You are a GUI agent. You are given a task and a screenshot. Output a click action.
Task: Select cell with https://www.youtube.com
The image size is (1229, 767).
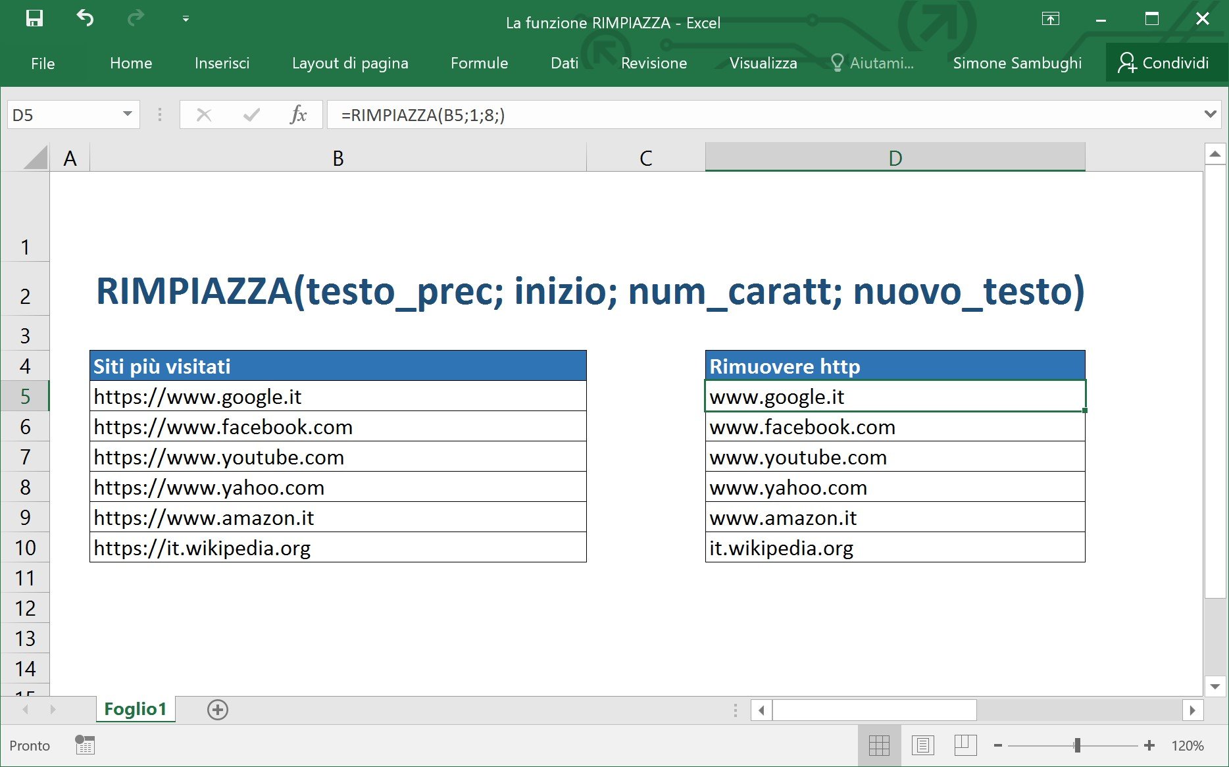(338, 457)
